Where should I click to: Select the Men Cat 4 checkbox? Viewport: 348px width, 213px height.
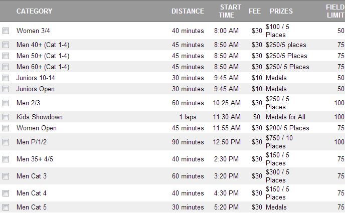[6, 193]
